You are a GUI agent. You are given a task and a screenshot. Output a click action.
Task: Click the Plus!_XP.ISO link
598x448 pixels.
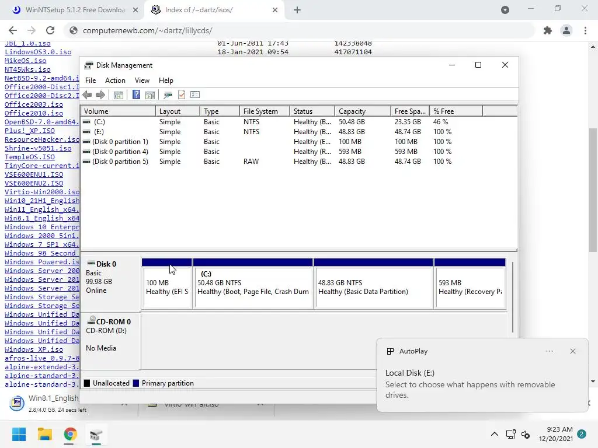click(30, 131)
